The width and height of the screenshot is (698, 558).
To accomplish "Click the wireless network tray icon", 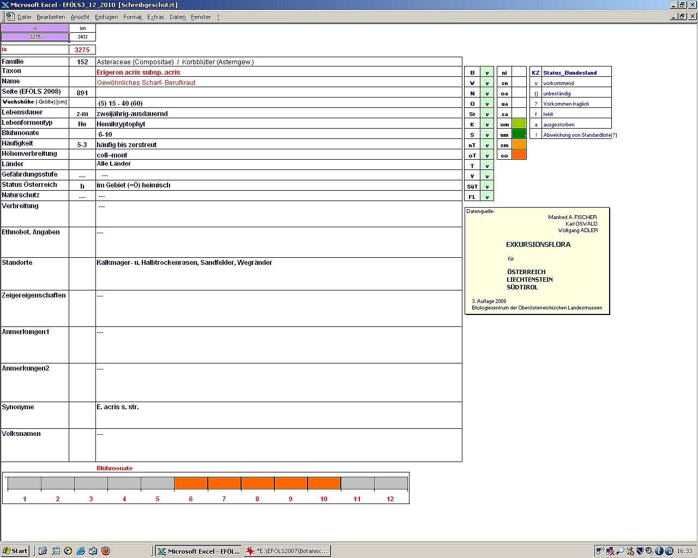I will tap(600, 551).
